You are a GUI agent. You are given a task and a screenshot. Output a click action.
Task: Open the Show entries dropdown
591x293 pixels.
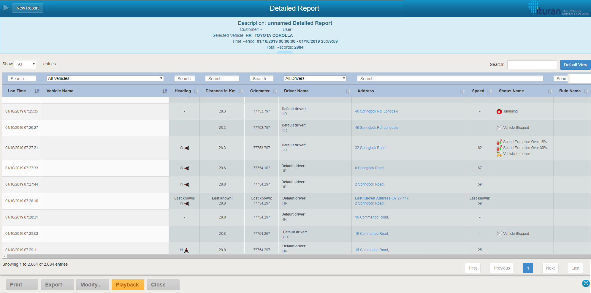tap(26, 64)
